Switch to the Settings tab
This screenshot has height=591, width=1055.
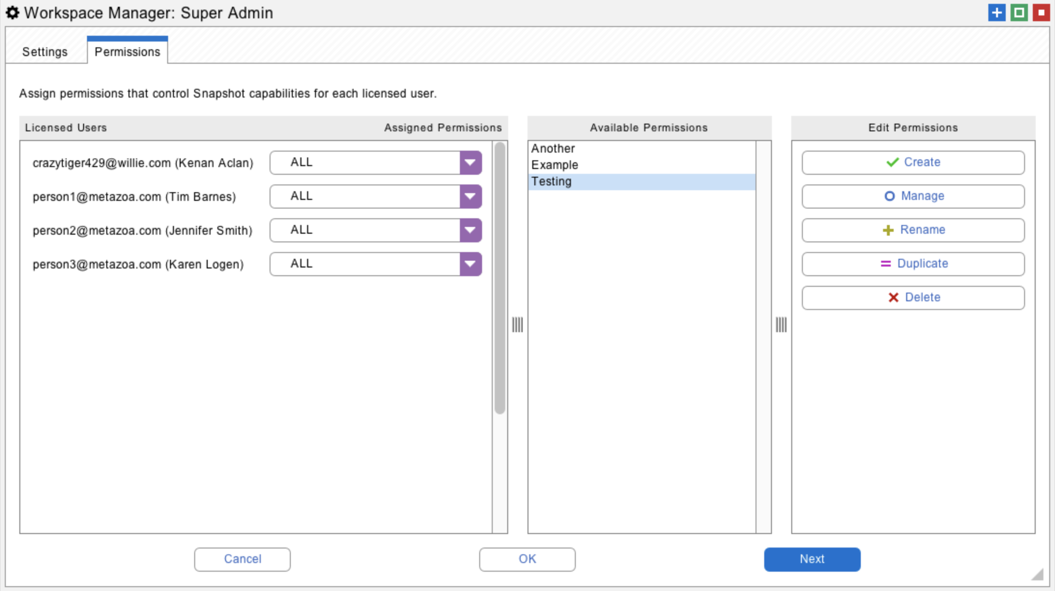45,52
